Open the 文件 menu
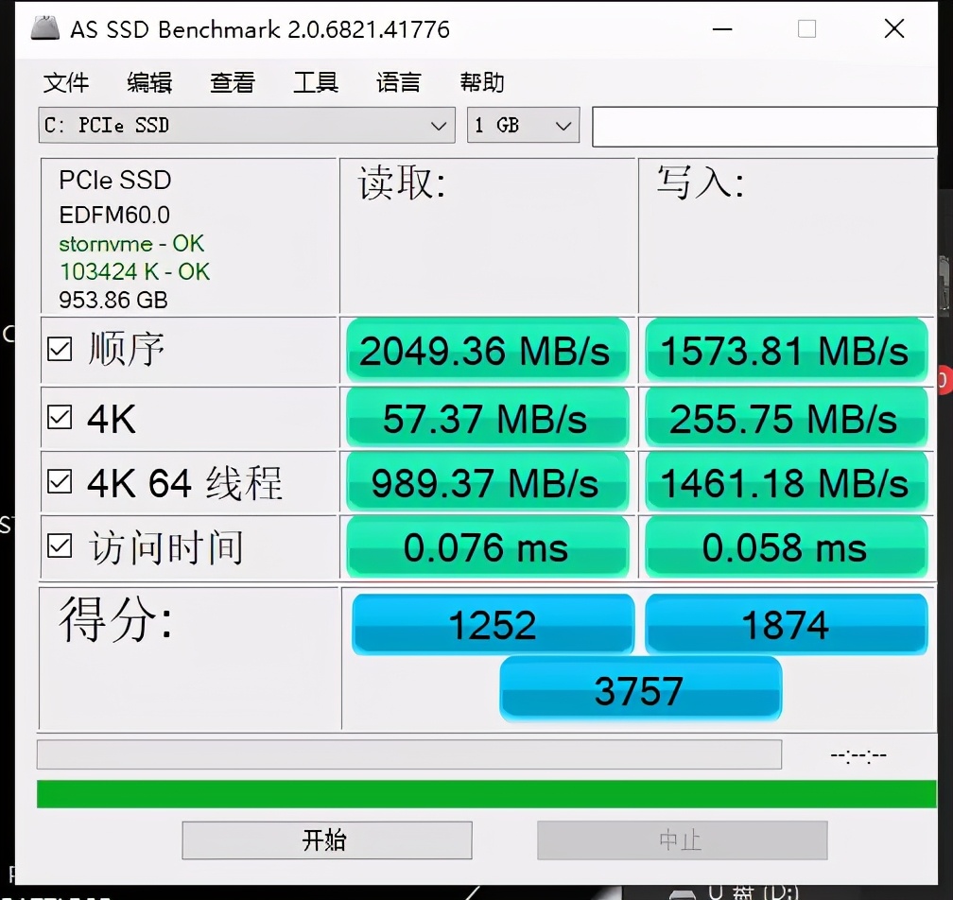The width and height of the screenshot is (953, 900). pos(65,83)
